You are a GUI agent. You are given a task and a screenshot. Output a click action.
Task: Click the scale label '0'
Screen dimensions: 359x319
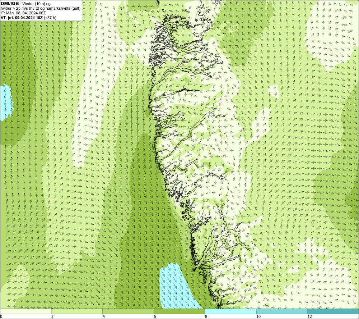click(x=1, y=316)
